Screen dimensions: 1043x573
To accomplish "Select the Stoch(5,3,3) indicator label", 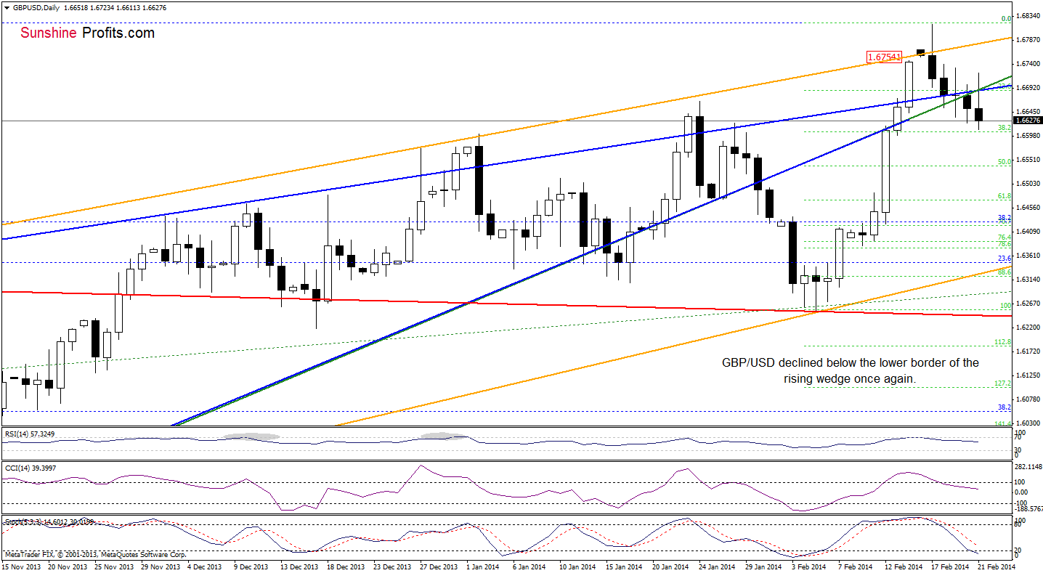I will tap(51, 521).
